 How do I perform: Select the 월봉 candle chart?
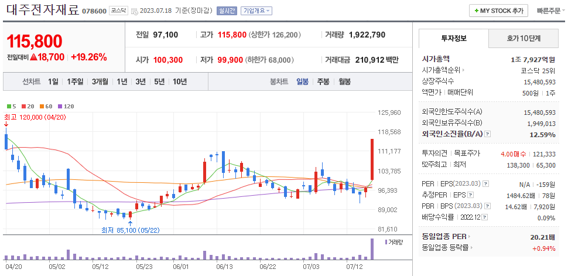(x=344, y=81)
